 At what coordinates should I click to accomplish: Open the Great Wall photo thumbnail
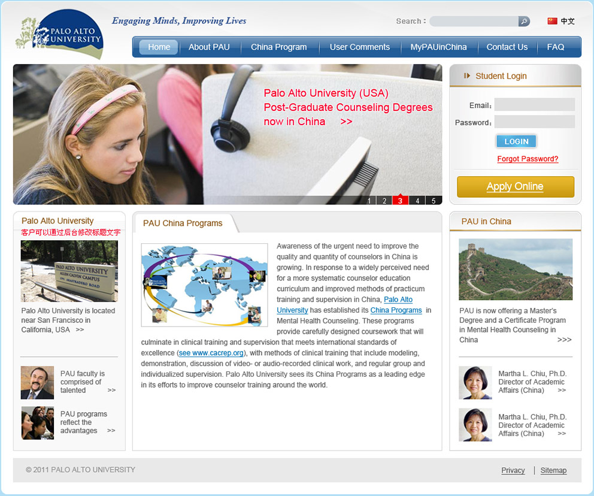click(x=516, y=269)
